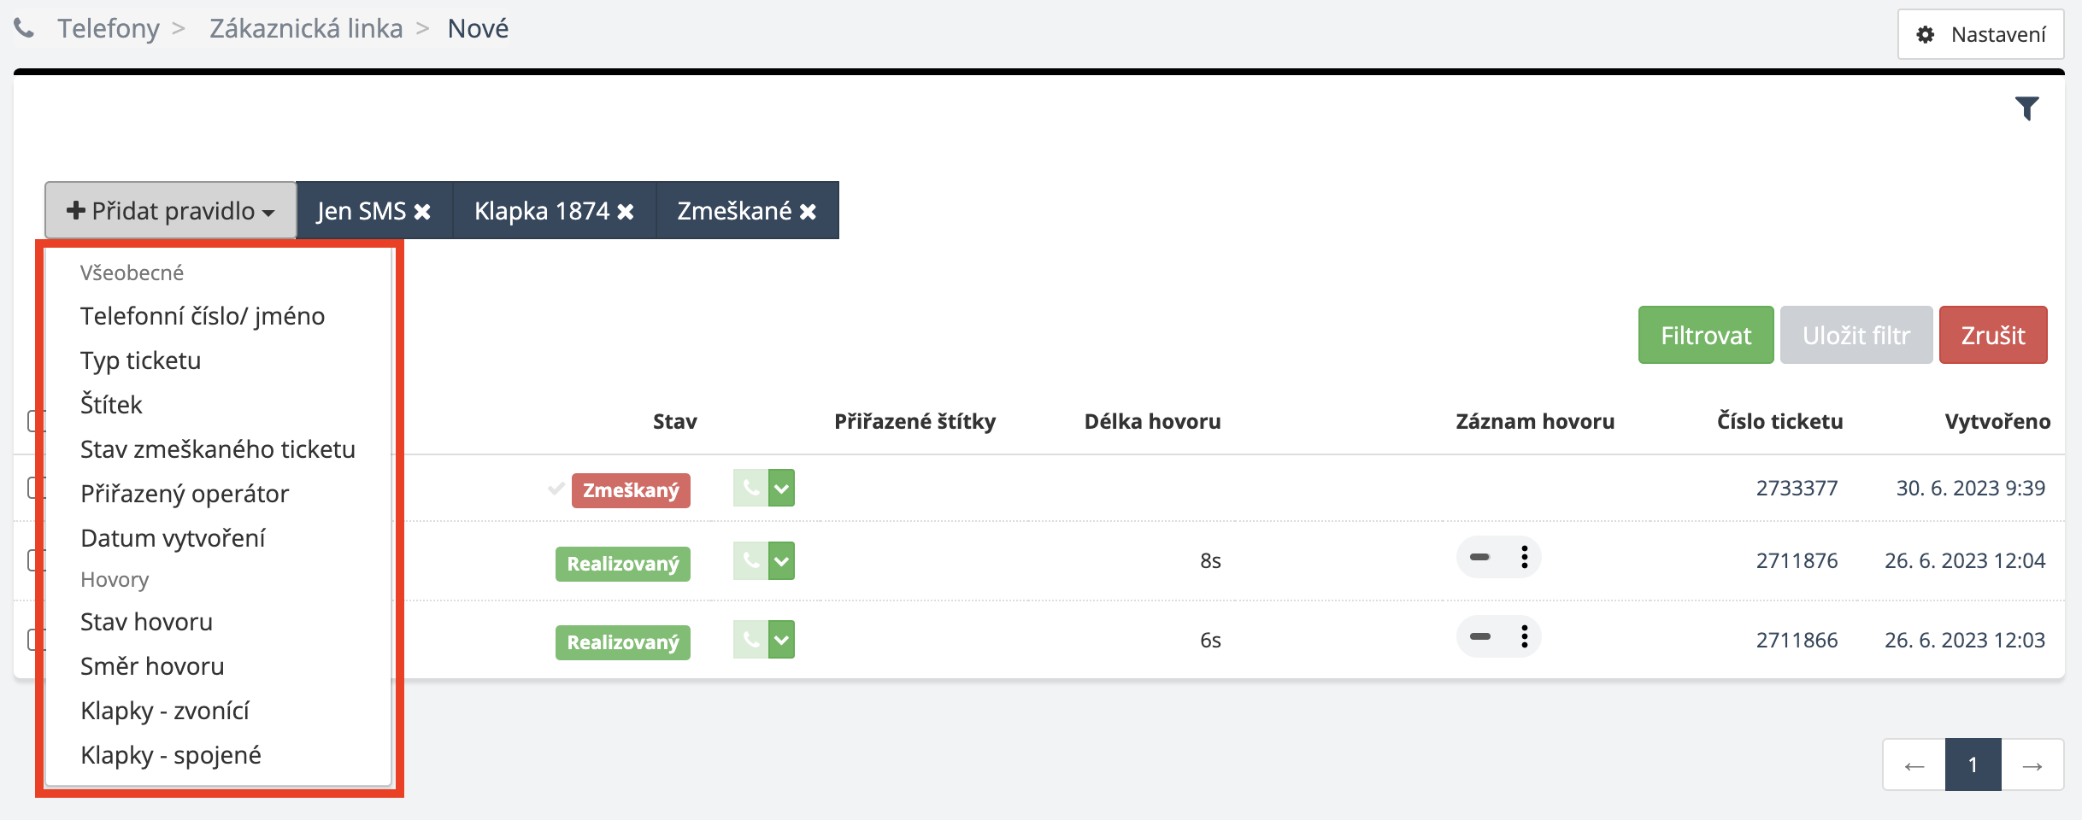
Task: Click the recording dash icon for ticket 2711876
Action: pos(1479,557)
